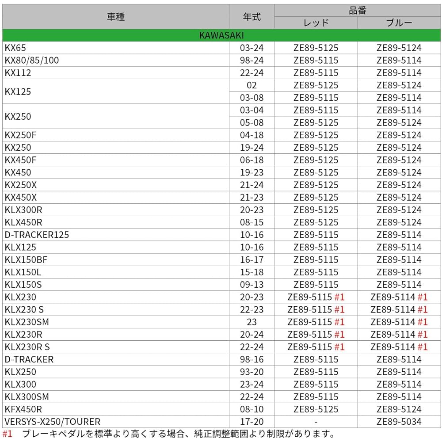Select the KLX125 model cell
The height and width of the screenshot is (442, 442).
(115, 247)
